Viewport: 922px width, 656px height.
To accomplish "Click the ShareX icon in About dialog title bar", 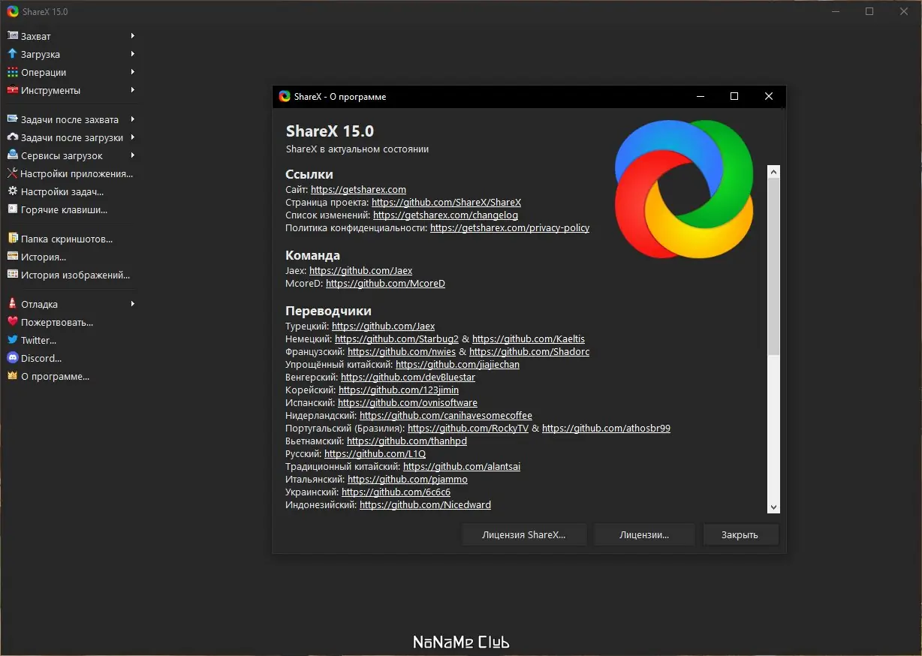I will click(x=285, y=96).
